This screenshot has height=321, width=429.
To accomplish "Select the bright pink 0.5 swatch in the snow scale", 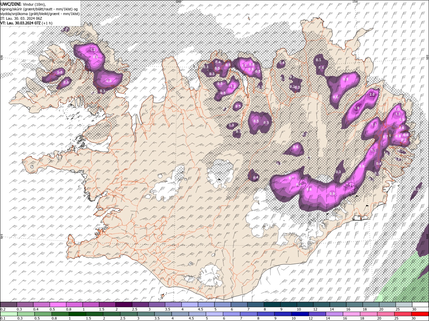I will tap(58, 305).
